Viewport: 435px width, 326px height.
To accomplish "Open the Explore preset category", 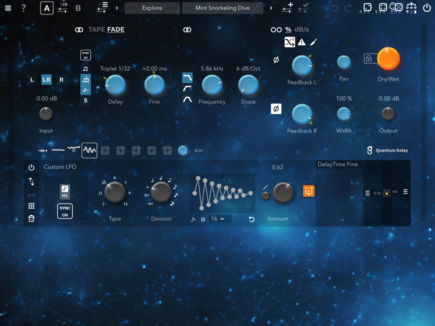I will click(x=152, y=8).
